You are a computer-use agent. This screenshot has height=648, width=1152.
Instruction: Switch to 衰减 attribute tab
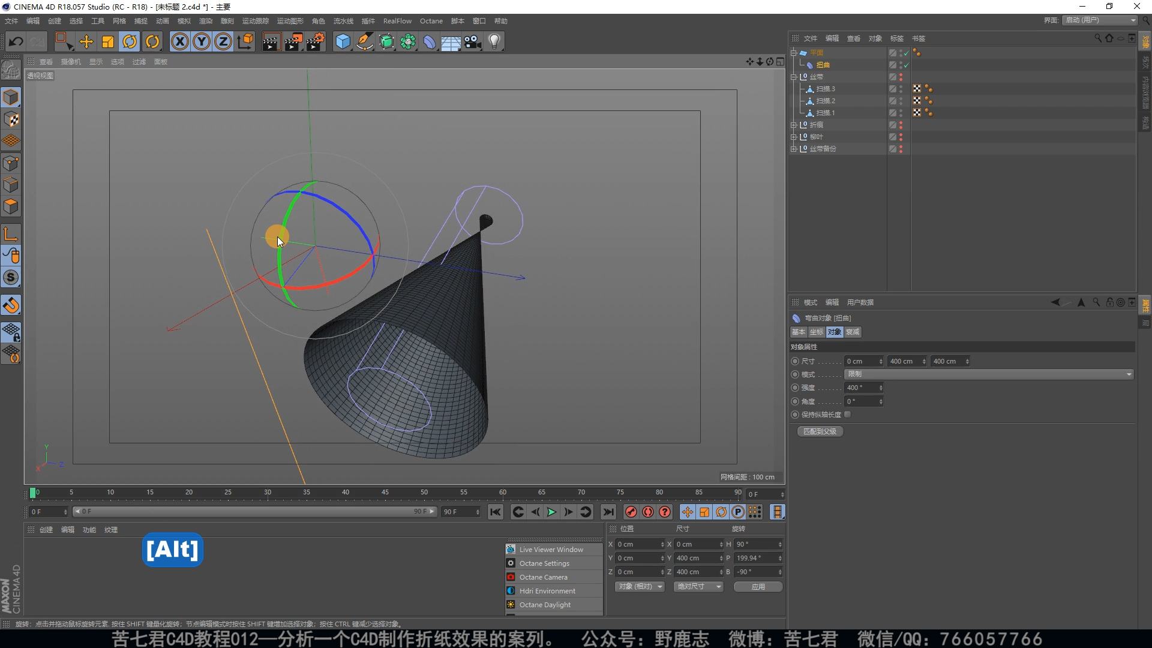click(853, 332)
